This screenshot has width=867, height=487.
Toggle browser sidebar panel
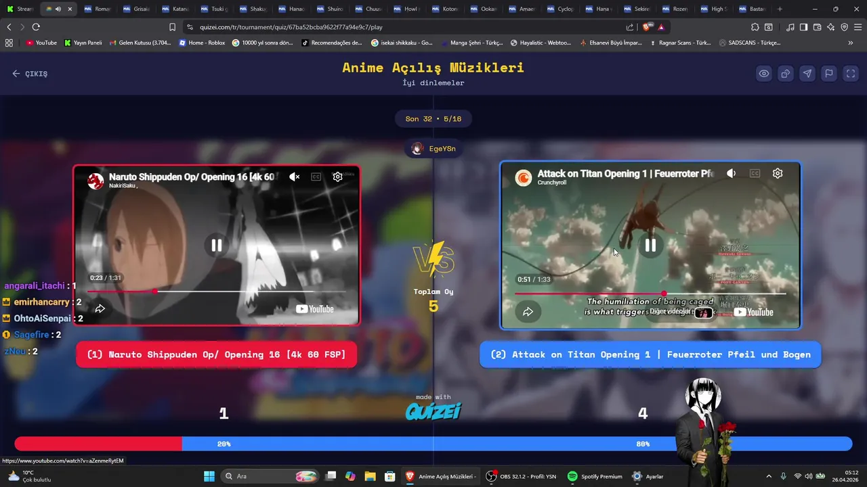pos(803,27)
